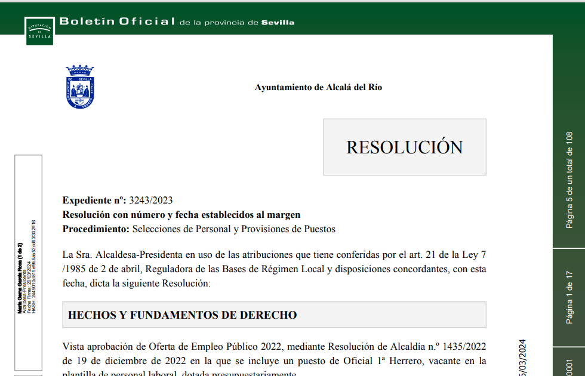Select the Ayuntamiento de Alcalá del Río heading

tap(318, 87)
